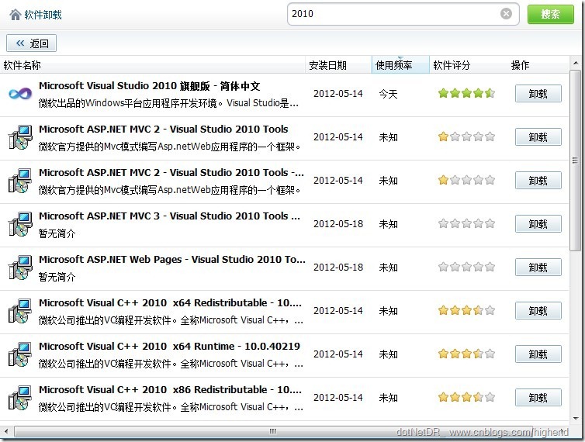
Task: Clear the search box with the X icon
Action: 506,14
